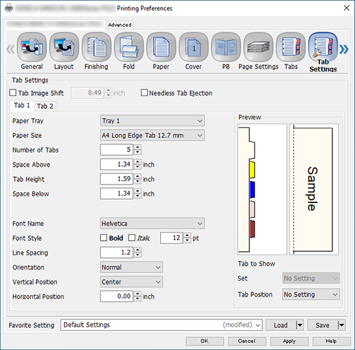Expand the Vertical Position dropdown

pos(131,282)
